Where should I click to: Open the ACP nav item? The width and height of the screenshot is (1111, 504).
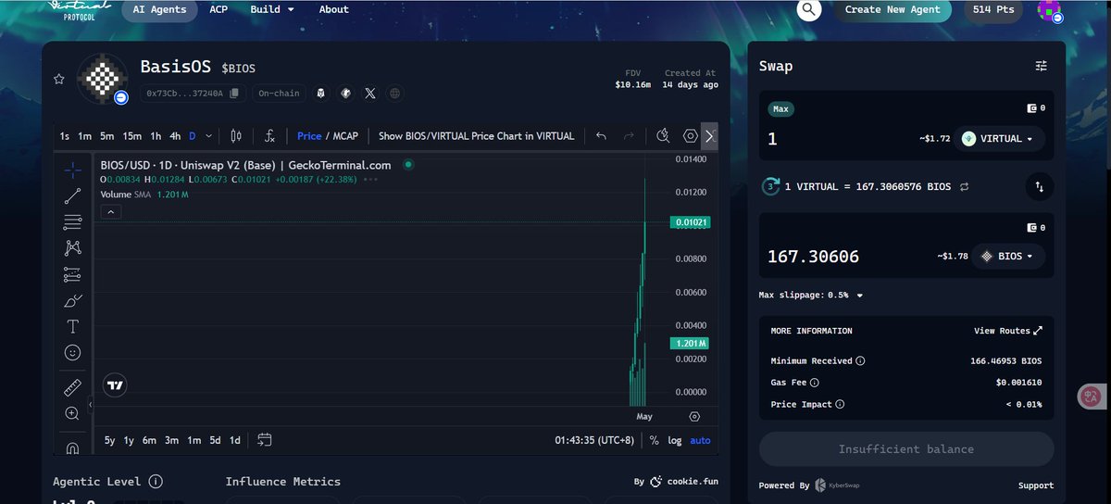[x=218, y=9]
